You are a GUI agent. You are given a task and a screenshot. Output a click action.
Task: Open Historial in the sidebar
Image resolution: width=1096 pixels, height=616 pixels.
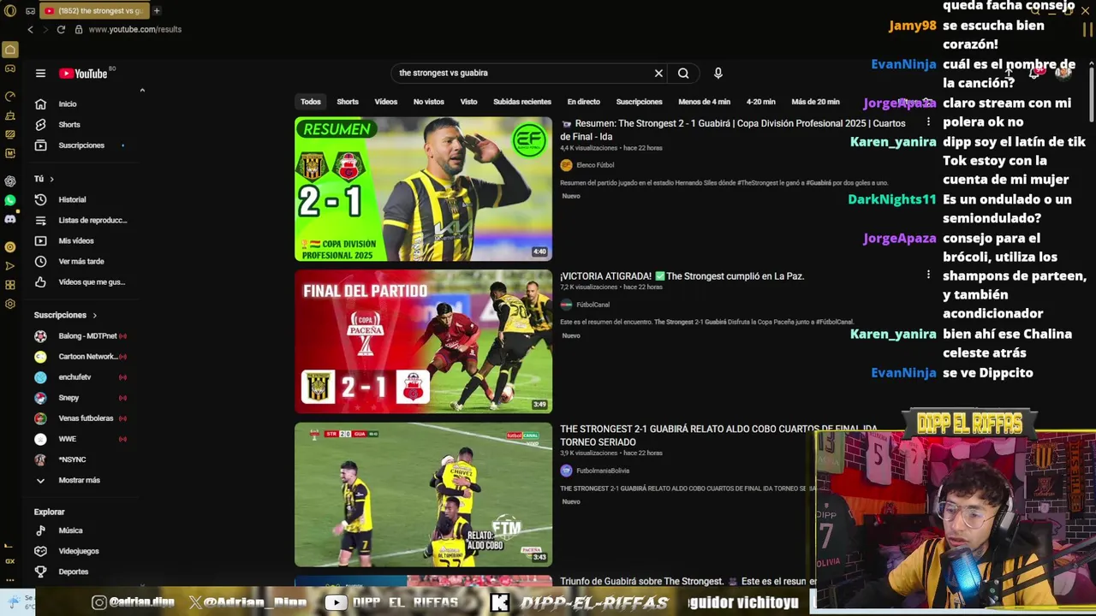click(72, 200)
